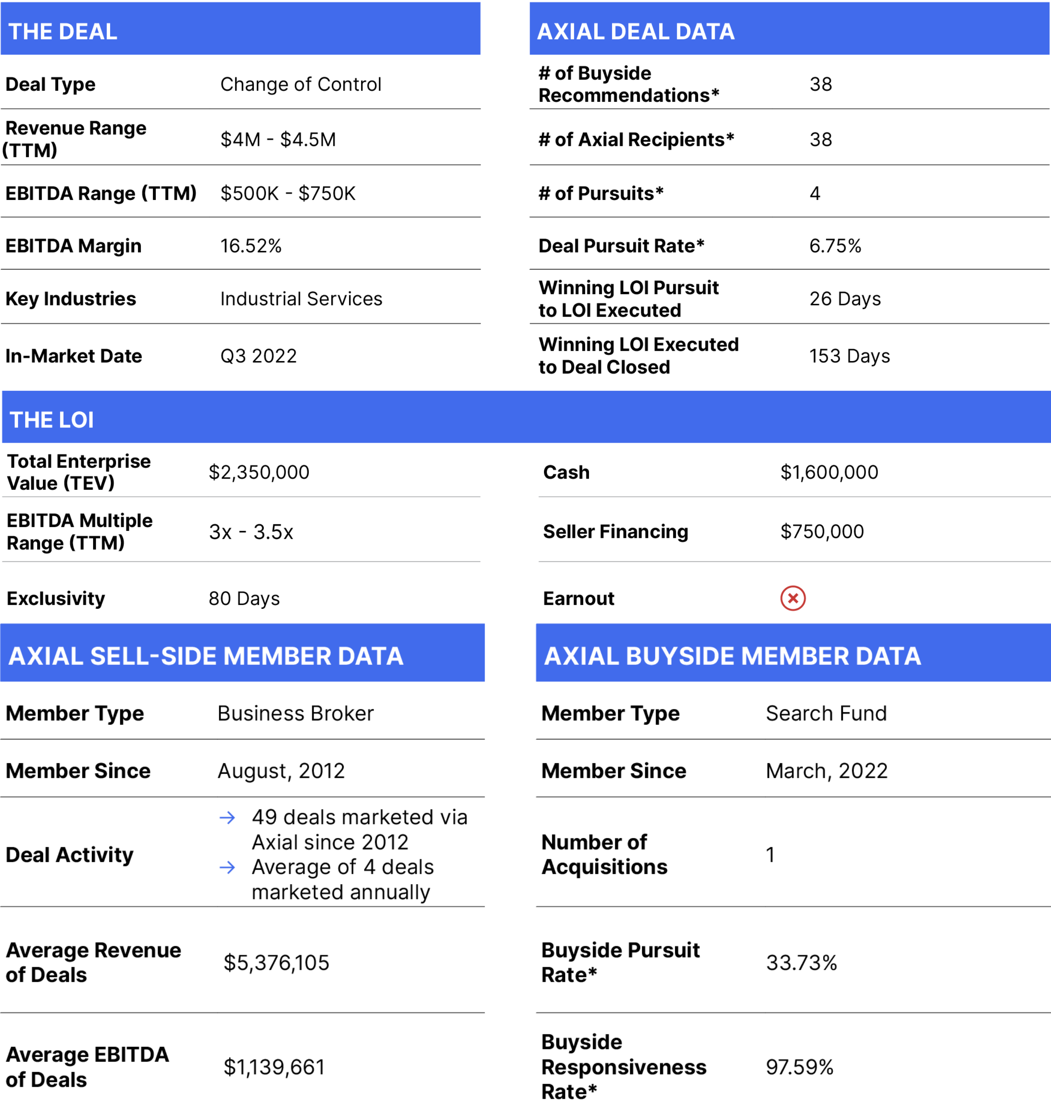Image resolution: width=1051 pixels, height=1110 pixels.
Task: Click the 'Deal Pursuit Rate*' label
Action: click(x=621, y=245)
